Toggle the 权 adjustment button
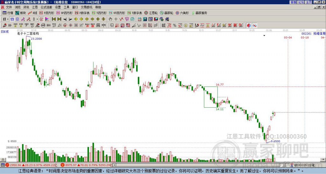326x174 pixels. [x=41, y=19]
